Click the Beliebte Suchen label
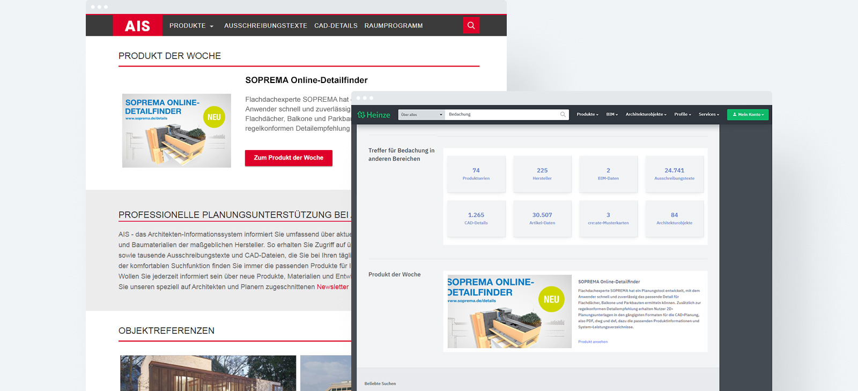Viewport: 858px width, 391px height. (380, 384)
